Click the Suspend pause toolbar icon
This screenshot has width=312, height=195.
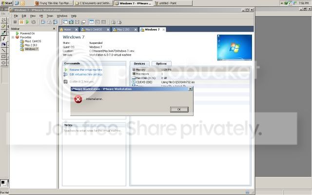pyautogui.click(x=21, y=22)
